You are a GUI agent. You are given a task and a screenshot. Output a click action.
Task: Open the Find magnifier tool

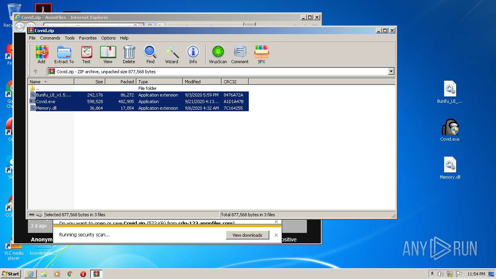pyautogui.click(x=150, y=54)
